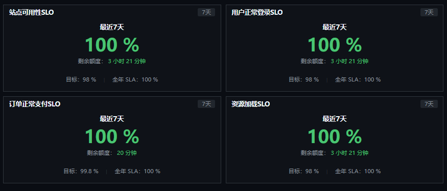Viewport: 447px width, 191px height.
Task: Click 3 小时 21 分钟 in 站点可用性SLO
Action: (127, 61)
